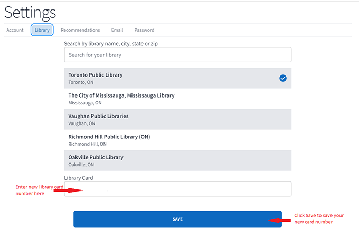Image resolution: width=359 pixels, height=239 pixels.
Task: Open the Account settings tab
Action: tap(15, 30)
